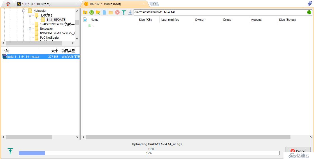This screenshot has height=159, width=314.
Task: Open the home tab icon
Action: click(x=8, y=4)
